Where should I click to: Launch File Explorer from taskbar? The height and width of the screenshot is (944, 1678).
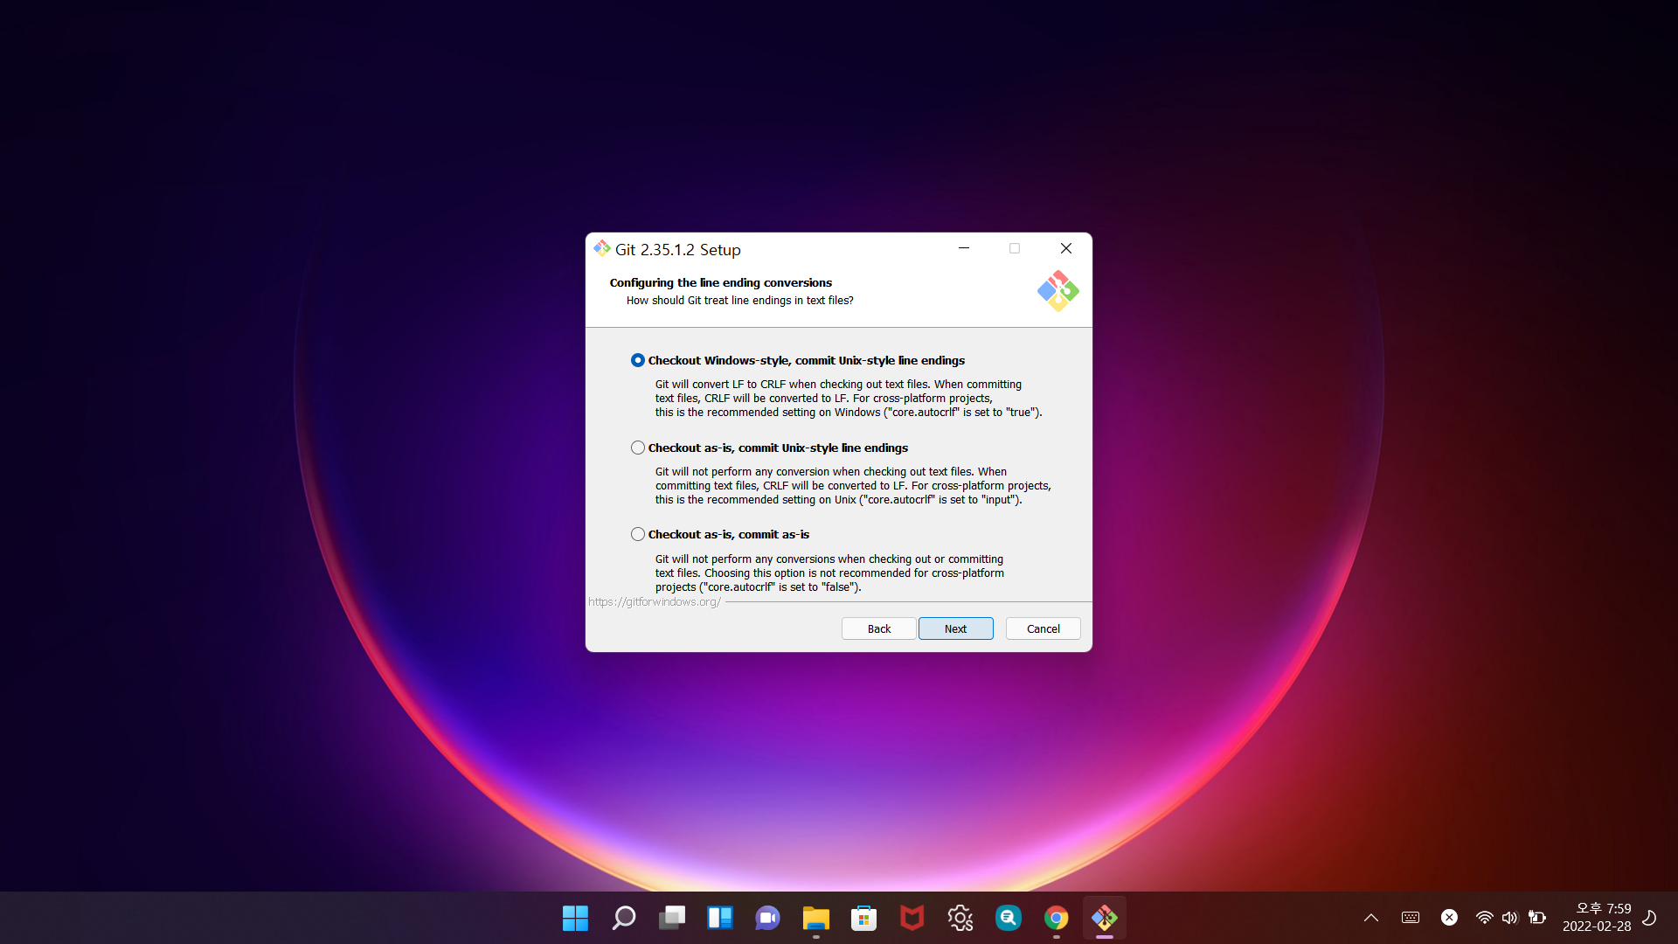coord(815,918)
